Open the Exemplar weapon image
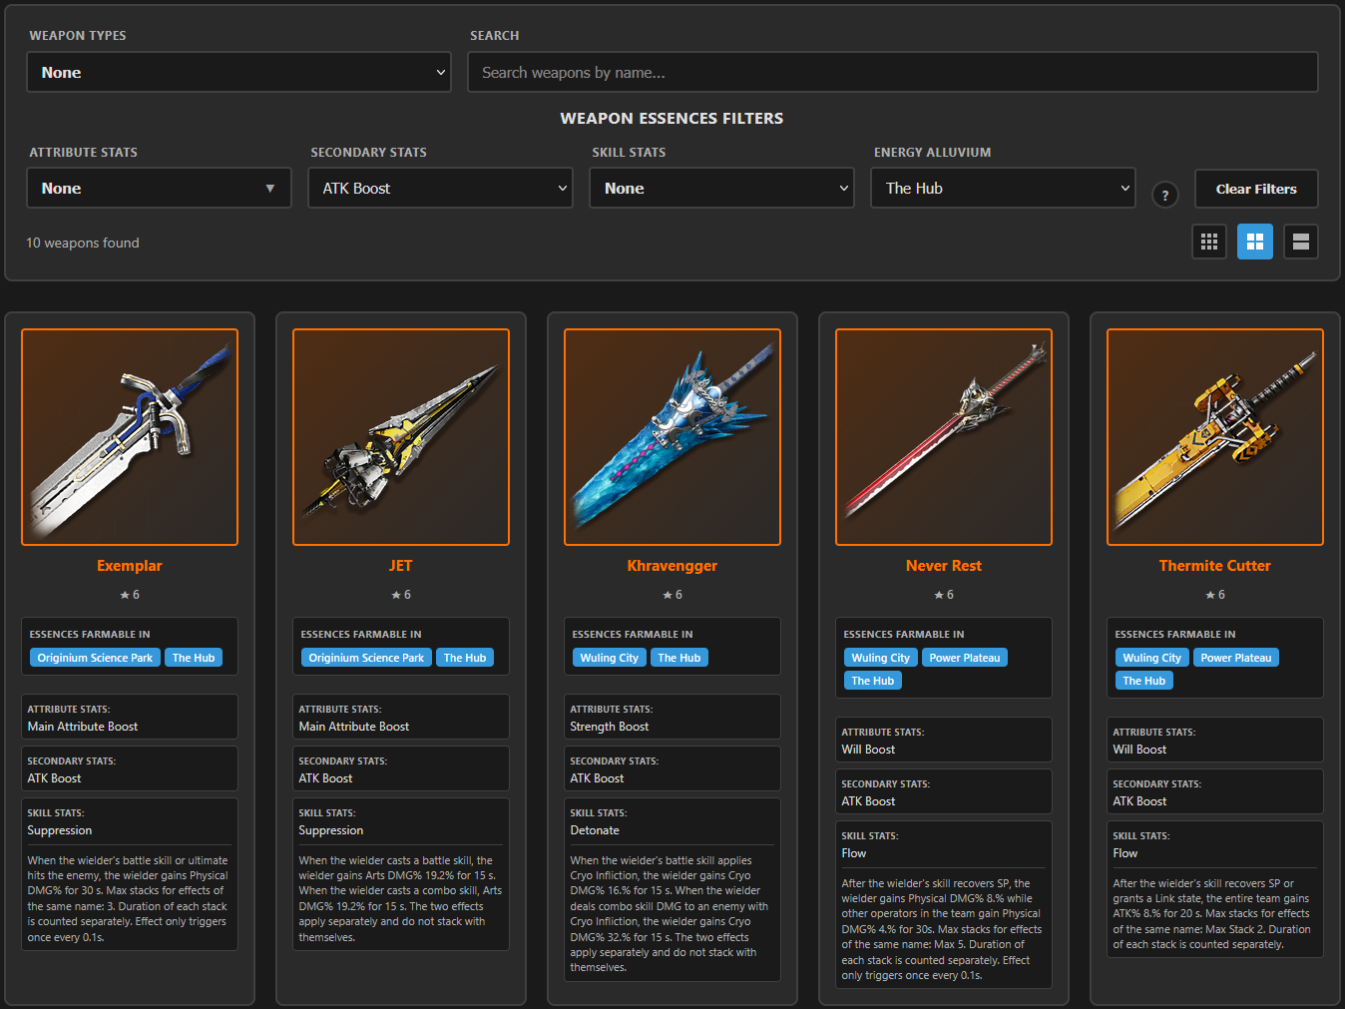Viewport: 1345px width, 1009px height. [130, 437]
